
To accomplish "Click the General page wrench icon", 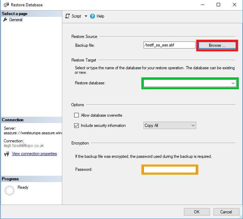I will [5, 20].
